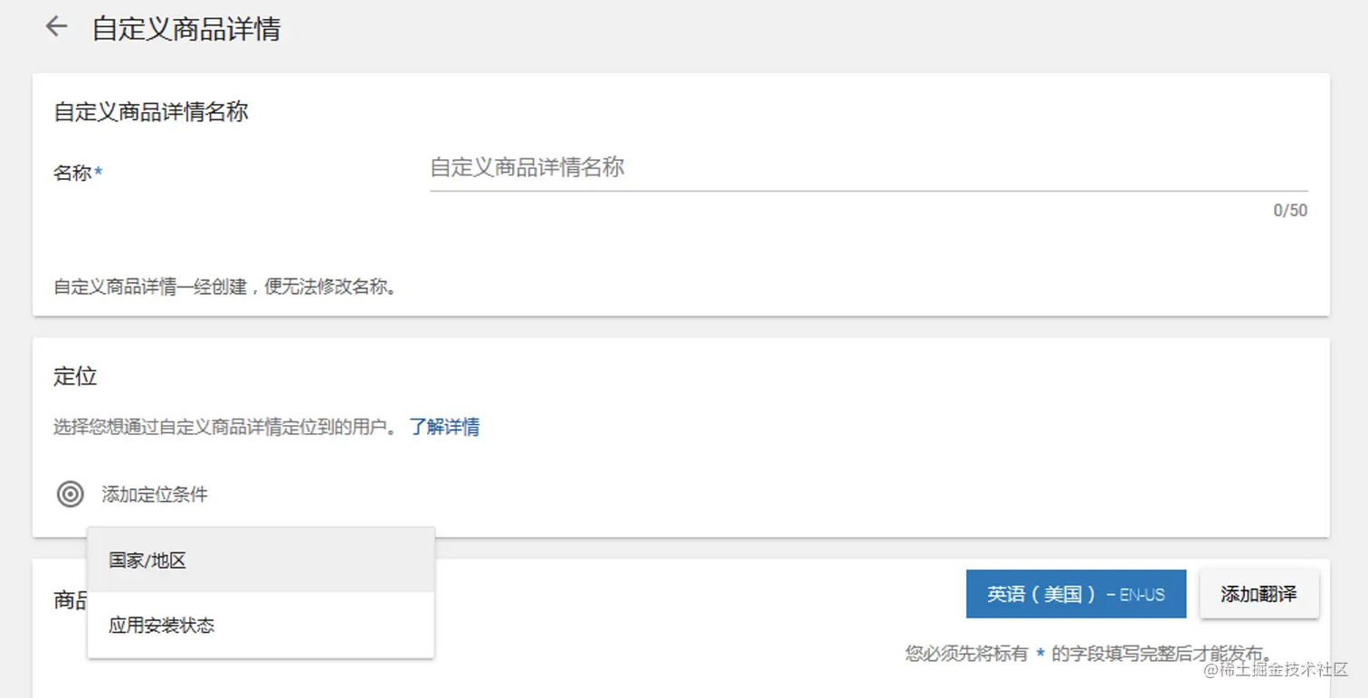This screenshot has width=1368, height=698.
Task: Click the note 自定义商品详情一经创建，便无法修改名称。
Action: pyautogui.click(x=225, y=288)
